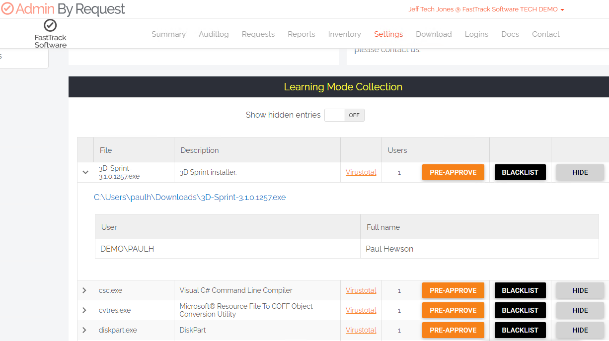Go to the Download page
Screen dimensions: 609x341
pos(434,34)
